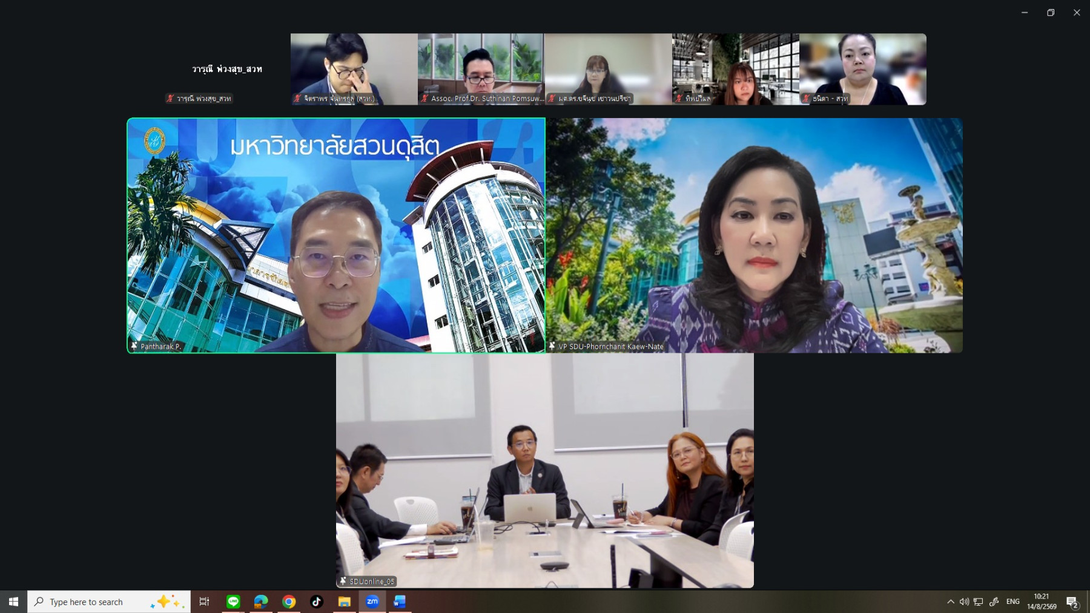Select the ทิพย์วิมล video thumbnail
Viewport: 1090px width, 613px height.
click(736, 69)
